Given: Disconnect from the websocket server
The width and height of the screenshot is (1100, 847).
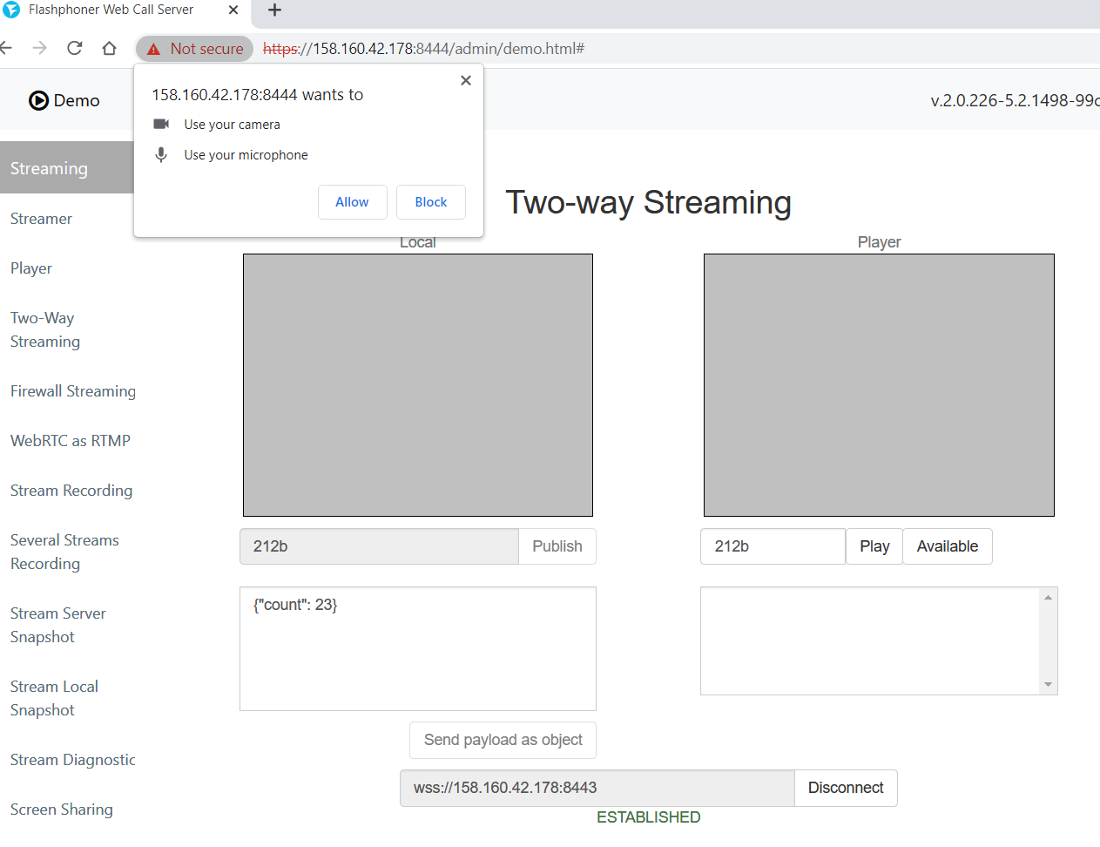Looking at the screenshot, I should pyautogui.click(x=845, y=788).
